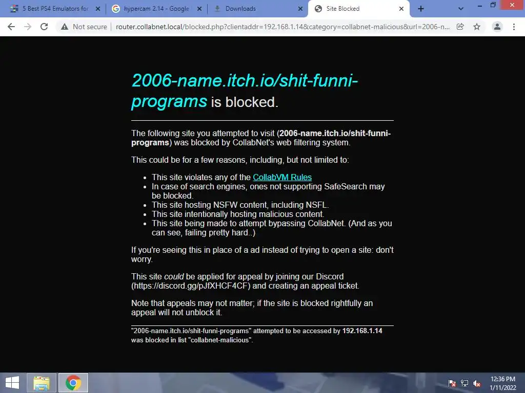This screenshot has height=393, width=525.
Task: Click 'intentionally hosting malicious content' bullet
Action: (x=238, y=214)
